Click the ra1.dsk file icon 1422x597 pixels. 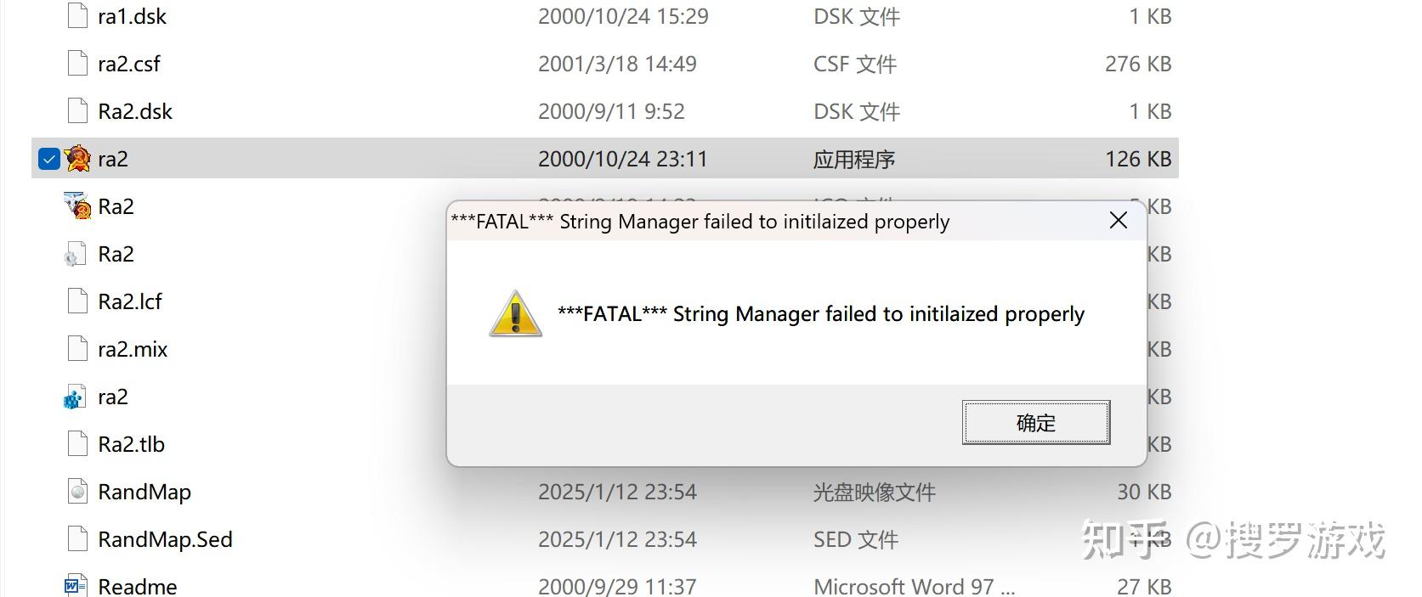[x=76, y=14]
